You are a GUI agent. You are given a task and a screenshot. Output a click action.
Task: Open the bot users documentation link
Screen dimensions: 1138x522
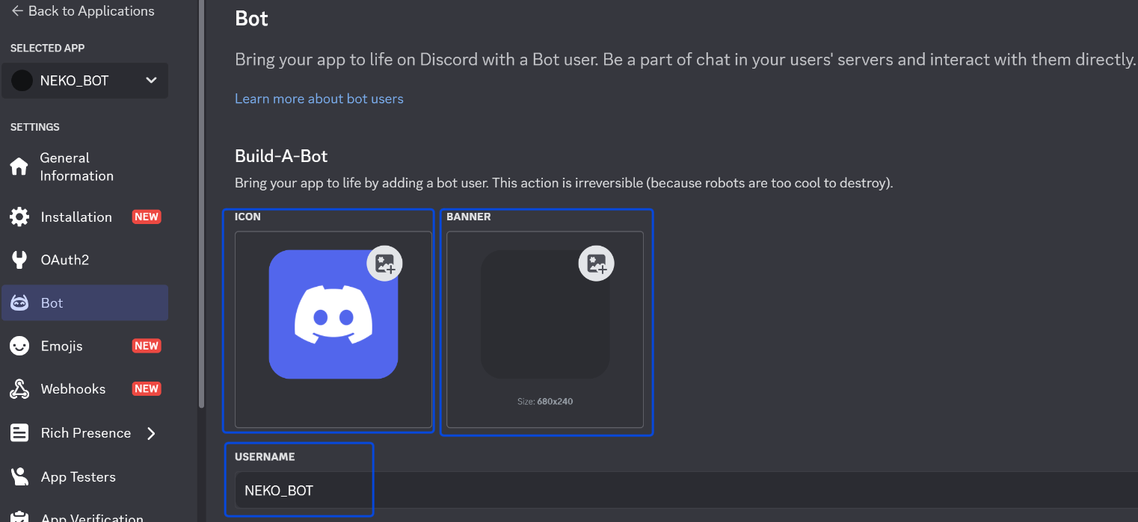pyautogui.click(x=319, y=98)
